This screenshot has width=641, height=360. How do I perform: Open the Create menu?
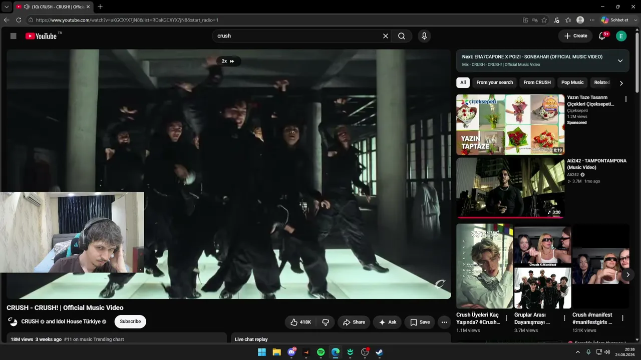pos(575,36)
